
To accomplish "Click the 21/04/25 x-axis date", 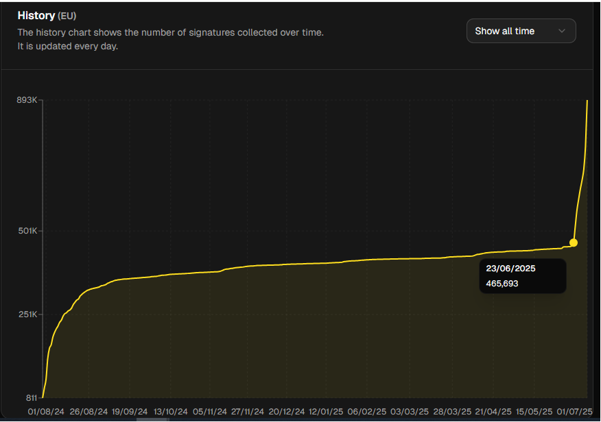I will coord(493,412).
